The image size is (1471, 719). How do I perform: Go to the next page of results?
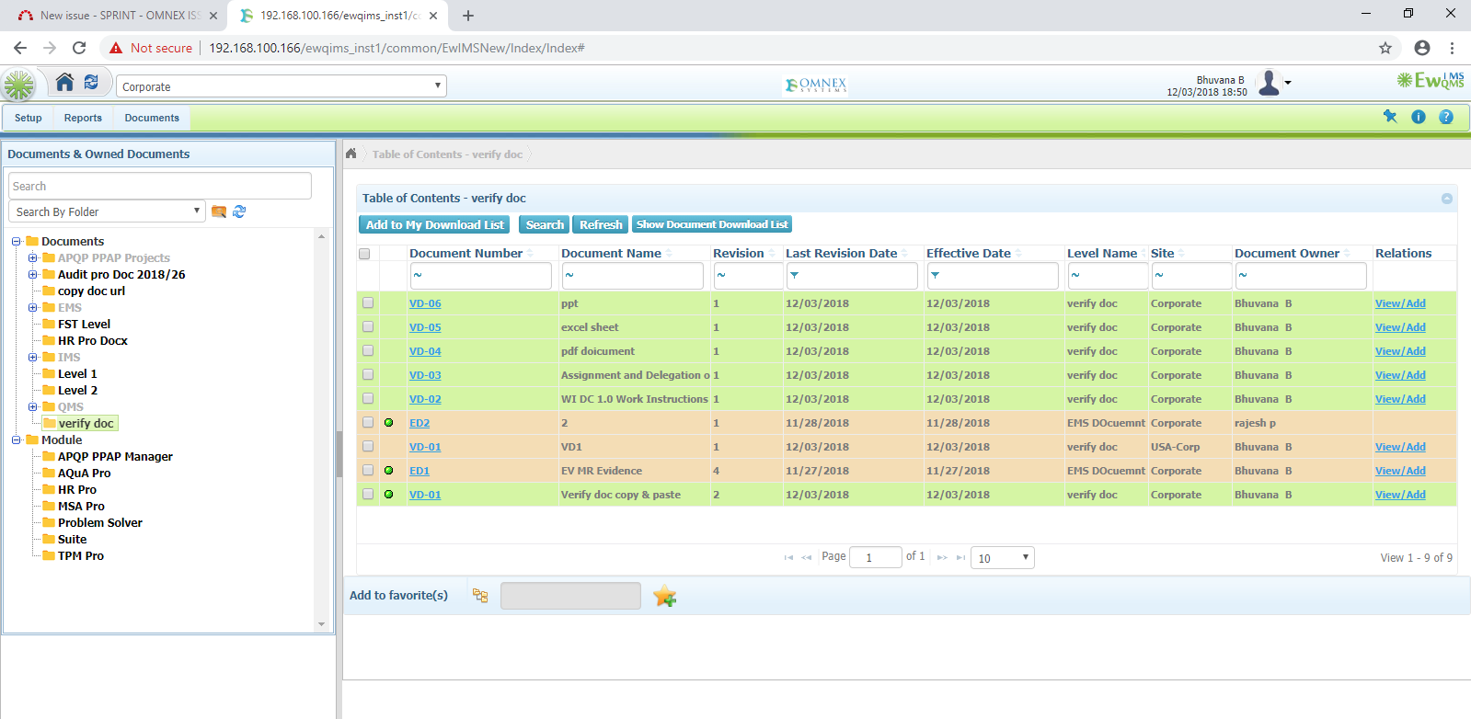point(942,557)
